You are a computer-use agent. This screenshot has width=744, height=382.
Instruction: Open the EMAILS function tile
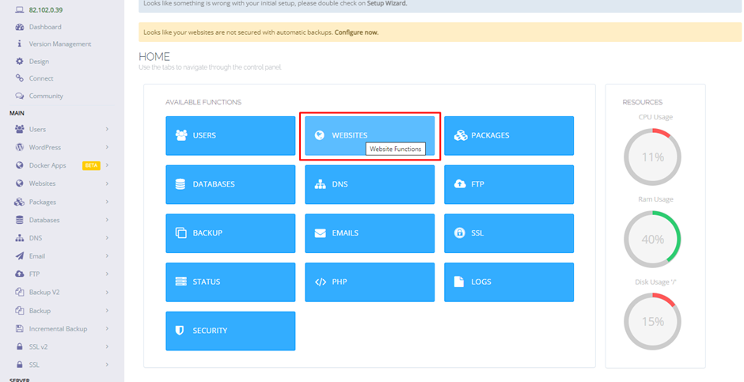point(370,233)
